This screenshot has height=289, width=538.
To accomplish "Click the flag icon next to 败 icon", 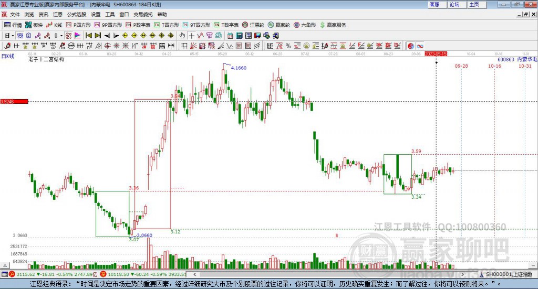I will click(x=78, y=36).
